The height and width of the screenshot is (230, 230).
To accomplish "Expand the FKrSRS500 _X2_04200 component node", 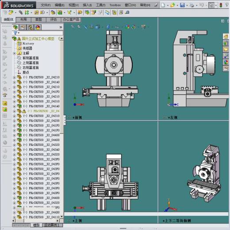I will 15,121.
